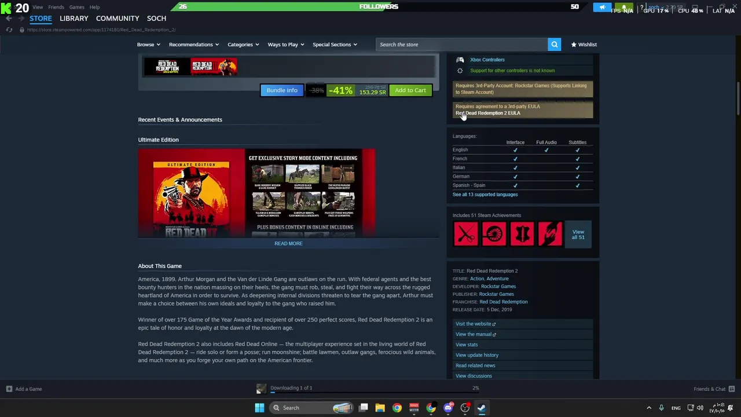
Task: Open Task View on the taskbar
Action: 364,408
